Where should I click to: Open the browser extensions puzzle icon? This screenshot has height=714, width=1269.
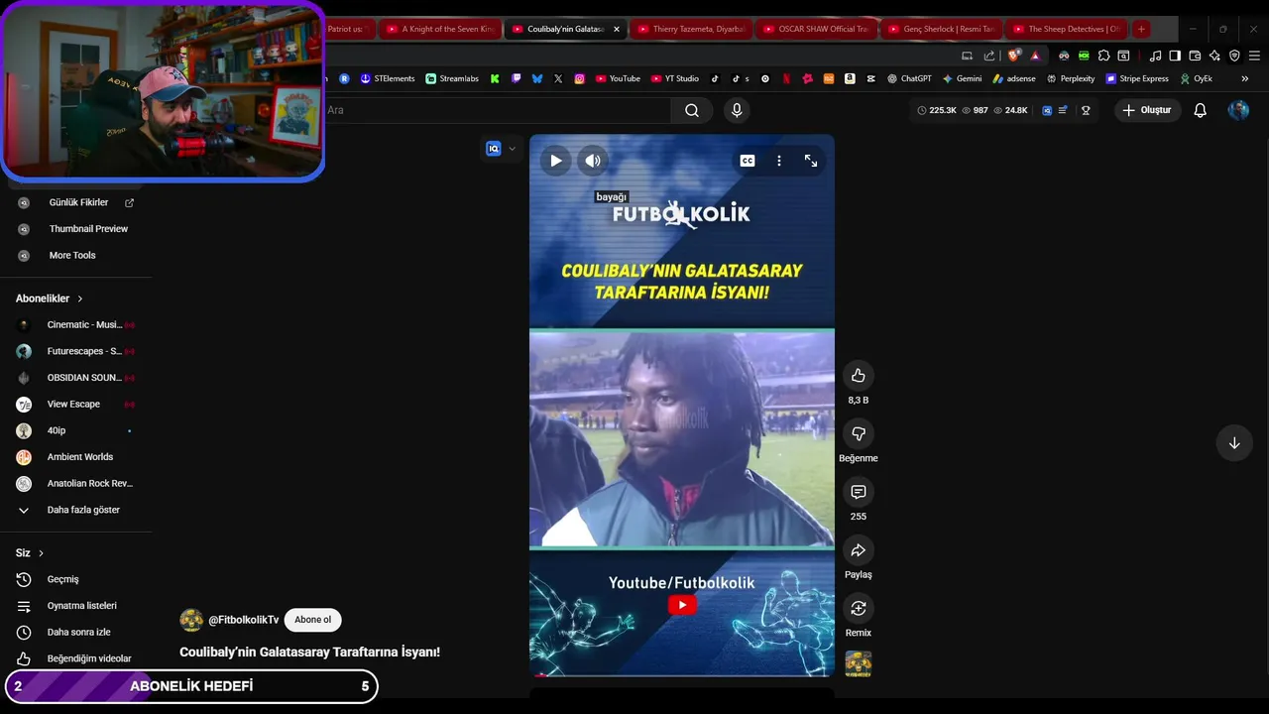(x=1103, y=56)
